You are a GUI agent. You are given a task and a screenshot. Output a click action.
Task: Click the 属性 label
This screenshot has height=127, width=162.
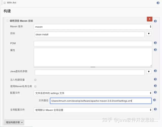[x=13, y=50]
